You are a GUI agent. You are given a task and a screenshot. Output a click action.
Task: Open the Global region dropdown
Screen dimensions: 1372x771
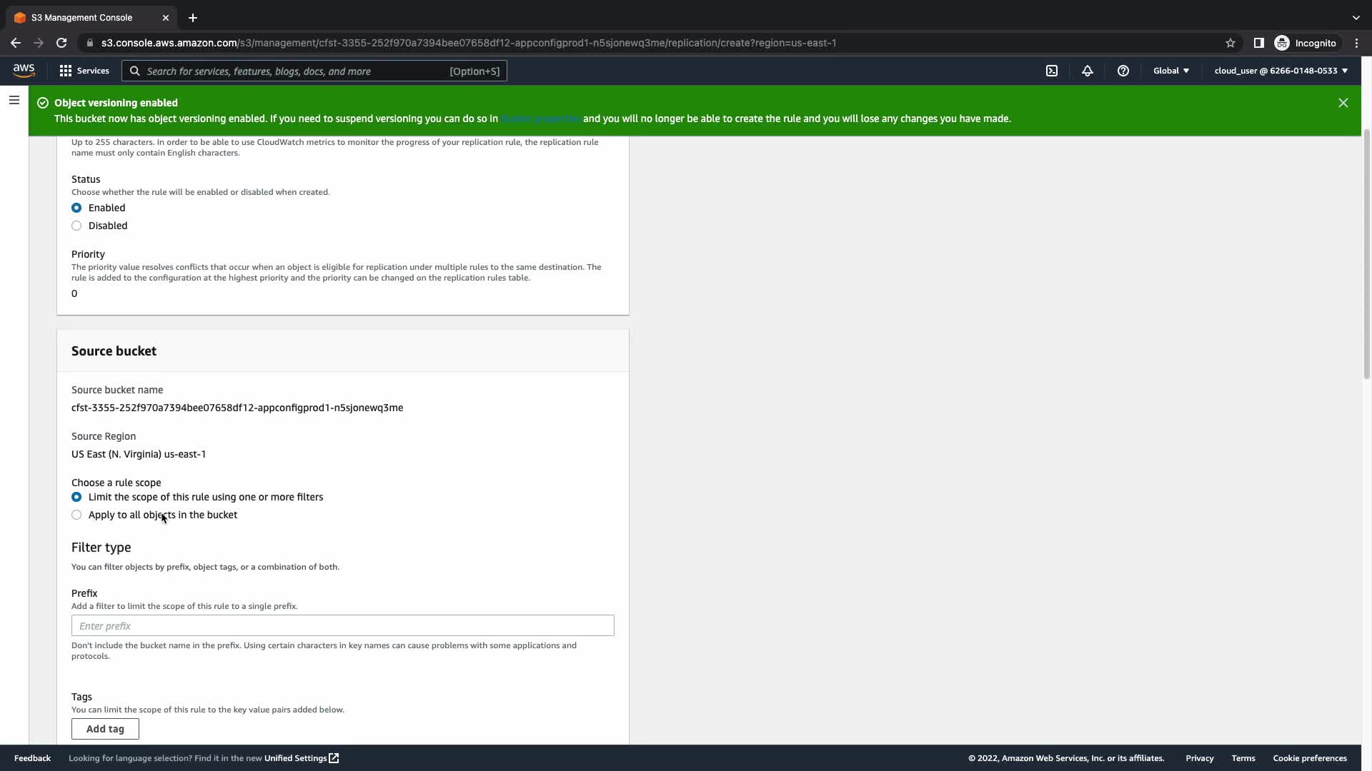[1170, 71]
